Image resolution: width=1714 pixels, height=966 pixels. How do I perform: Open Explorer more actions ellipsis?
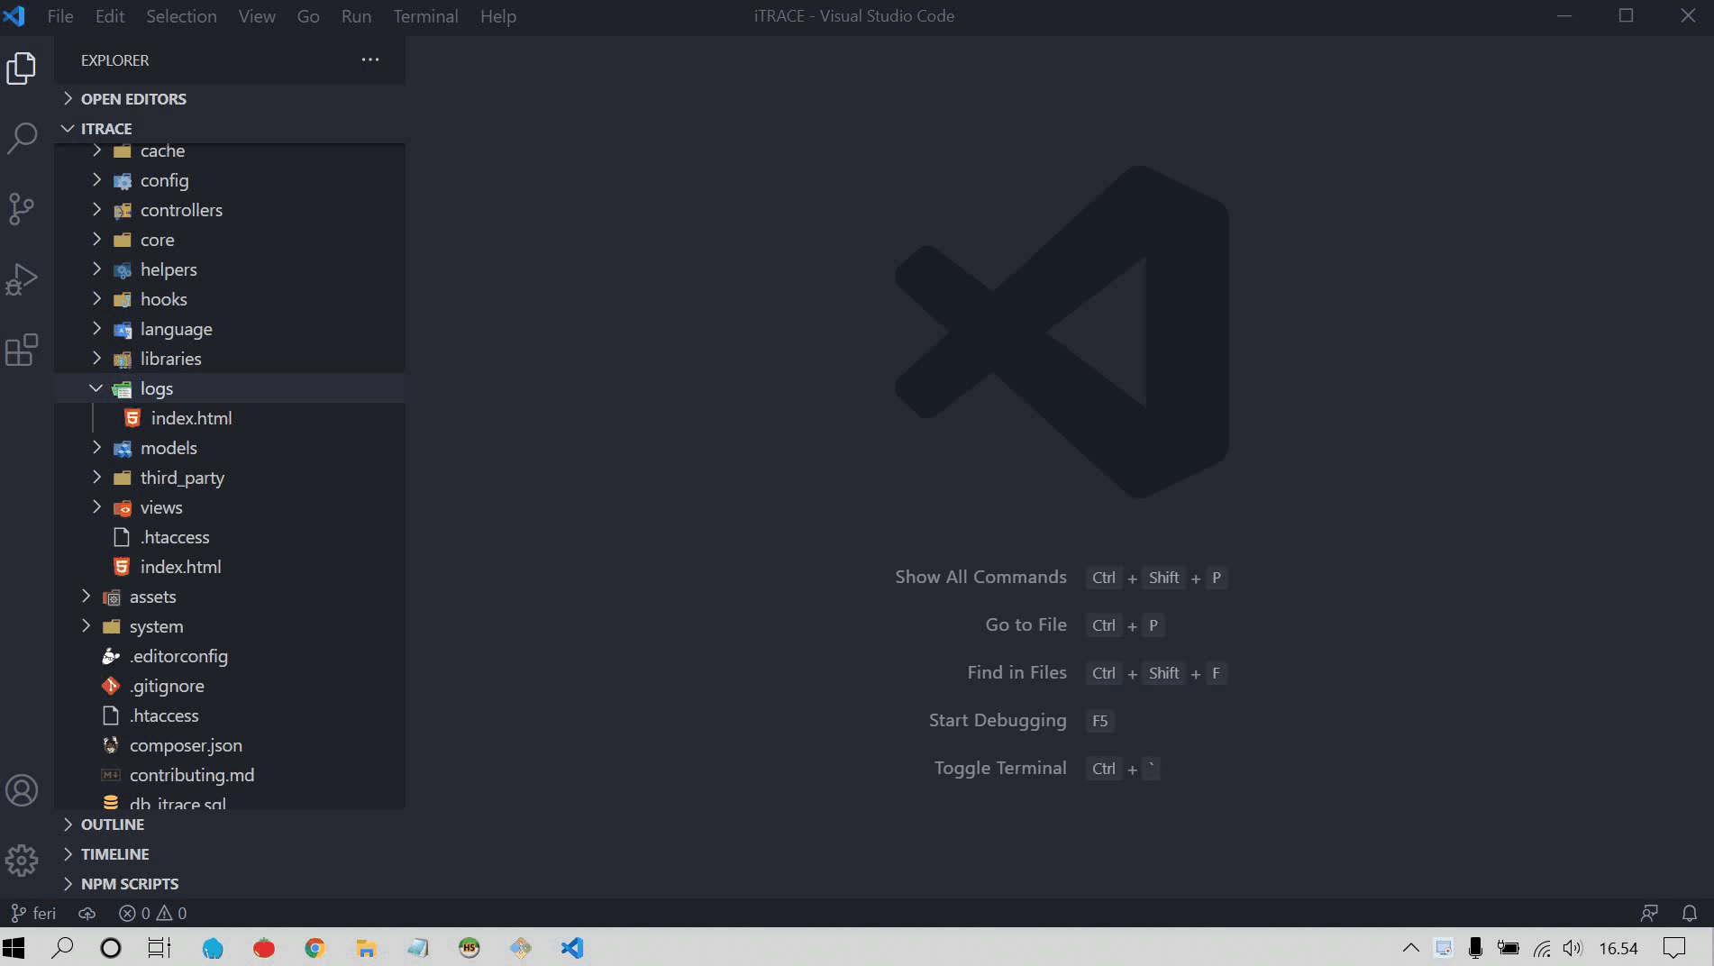(x=370, y=59)
